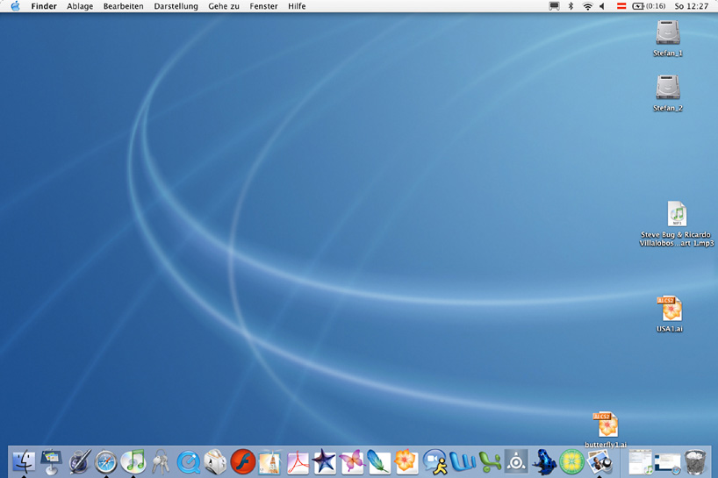This screenshot has width=718, height=478.
Task: Click the clock showing So 12:27
Action: 691,6
